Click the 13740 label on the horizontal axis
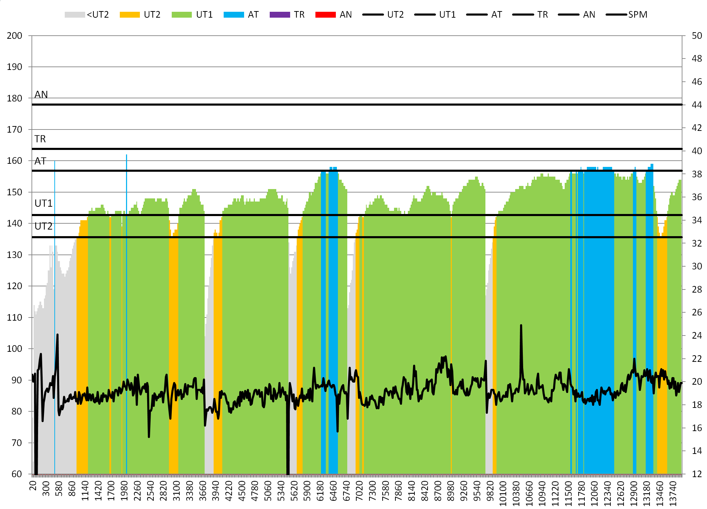707x509 pixels. (x=673, y=494)
